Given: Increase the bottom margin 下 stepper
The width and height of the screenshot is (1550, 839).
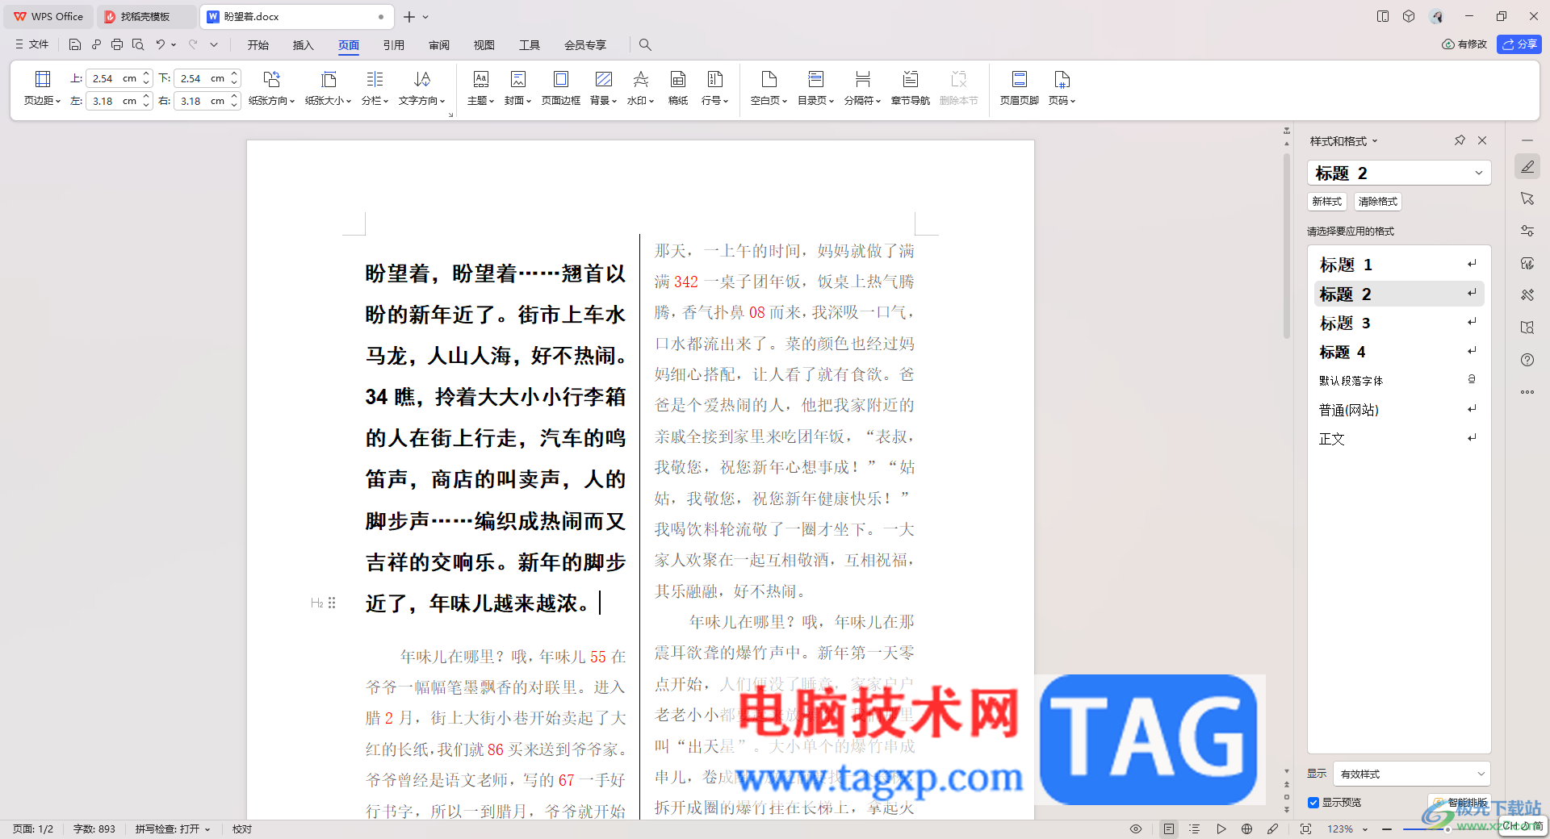Looking at the screenshot, I should [234, 73].
